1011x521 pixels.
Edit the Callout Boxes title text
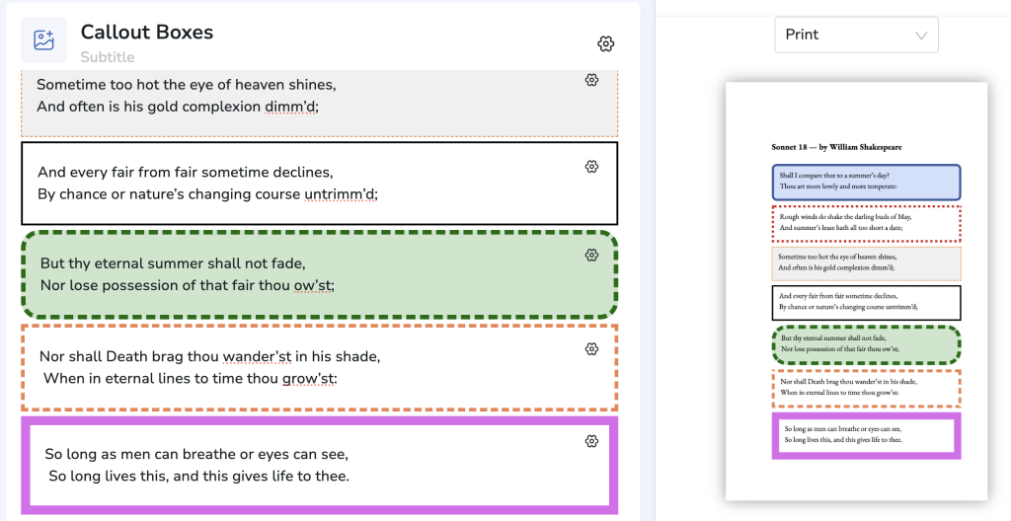(x=147, y=32)
